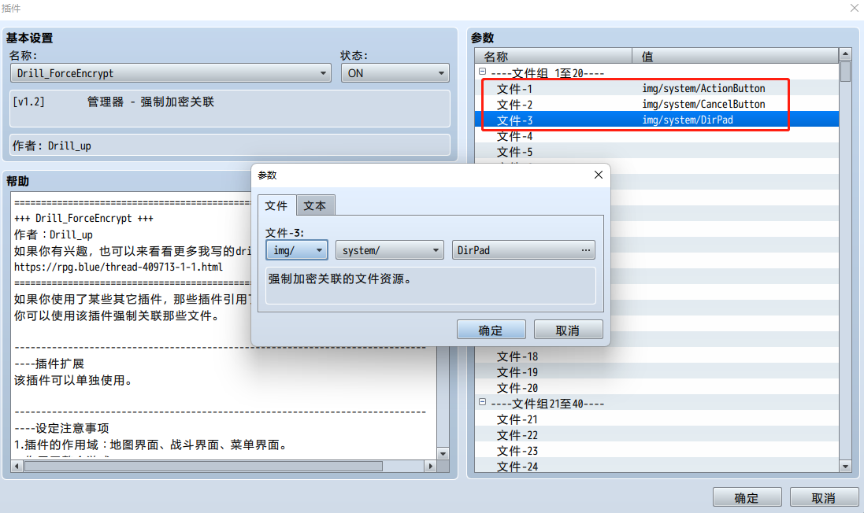This screenshot has height=513, width=864.
Task: Open the plugin name dropdown Drill_ForceEncrypt
Action: point(171,73)
